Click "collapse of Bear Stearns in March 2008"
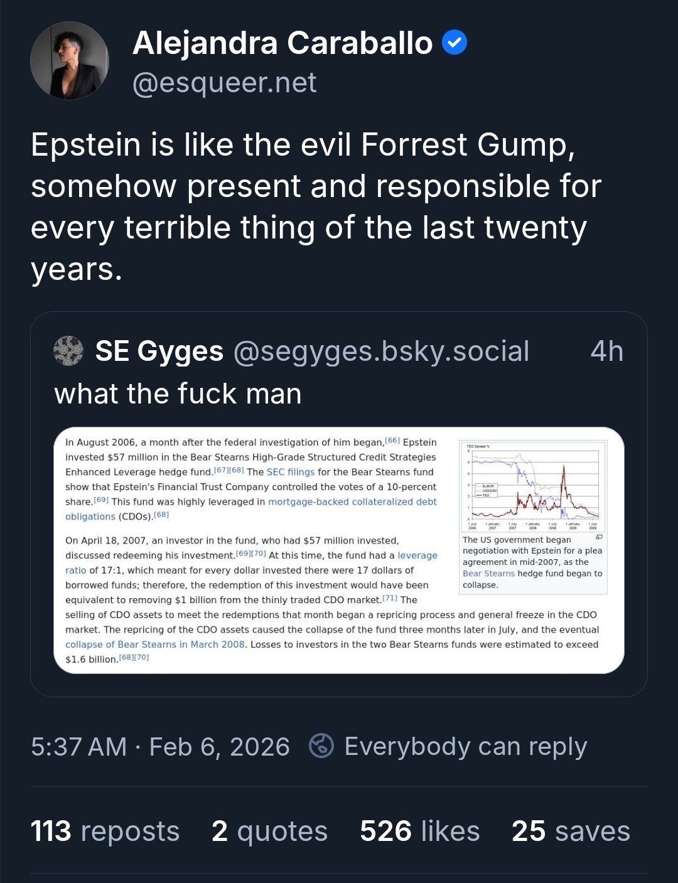 pos(156,645)
